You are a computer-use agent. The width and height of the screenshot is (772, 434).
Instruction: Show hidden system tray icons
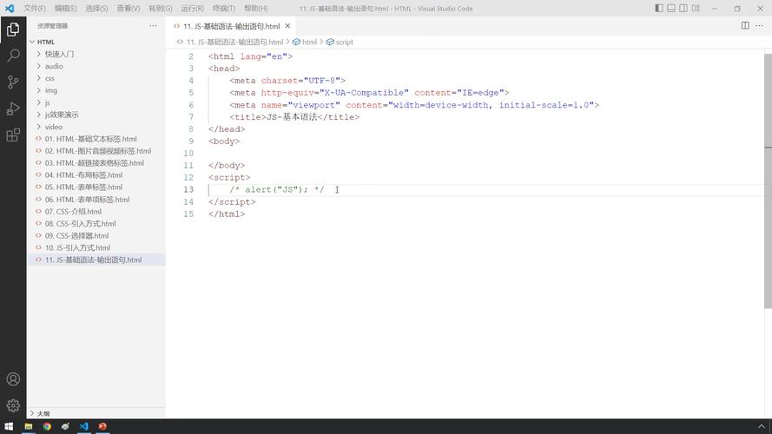pos(762,426)
